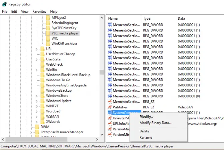Click the folder icon beside Windows To Go
Image resolution: width=224 pixels, height=150 pixels.
(x=42, y=80)
